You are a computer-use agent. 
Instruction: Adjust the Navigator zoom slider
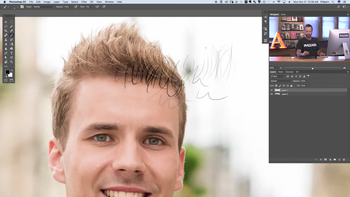(x=312, y=68)
